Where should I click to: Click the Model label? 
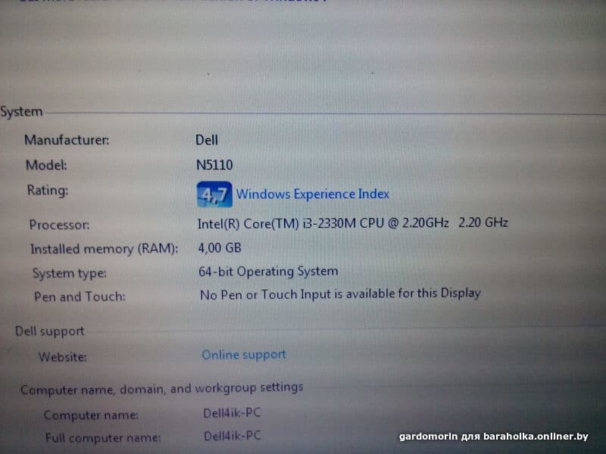click(46, 165)
